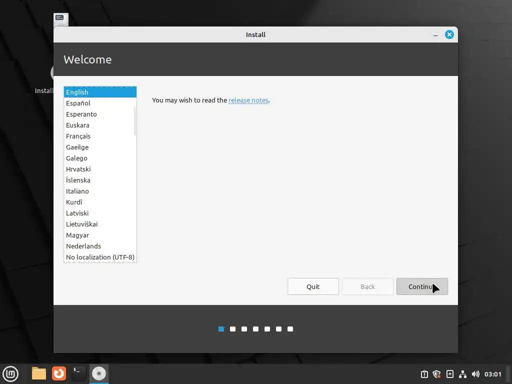Close the Install window
This screenshot has height=384, width=512.
[449, 34]
